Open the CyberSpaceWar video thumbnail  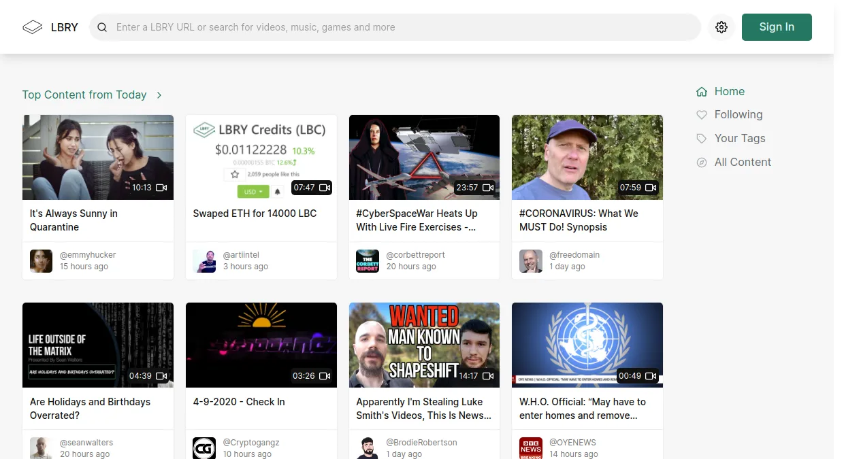pos(424,157)
